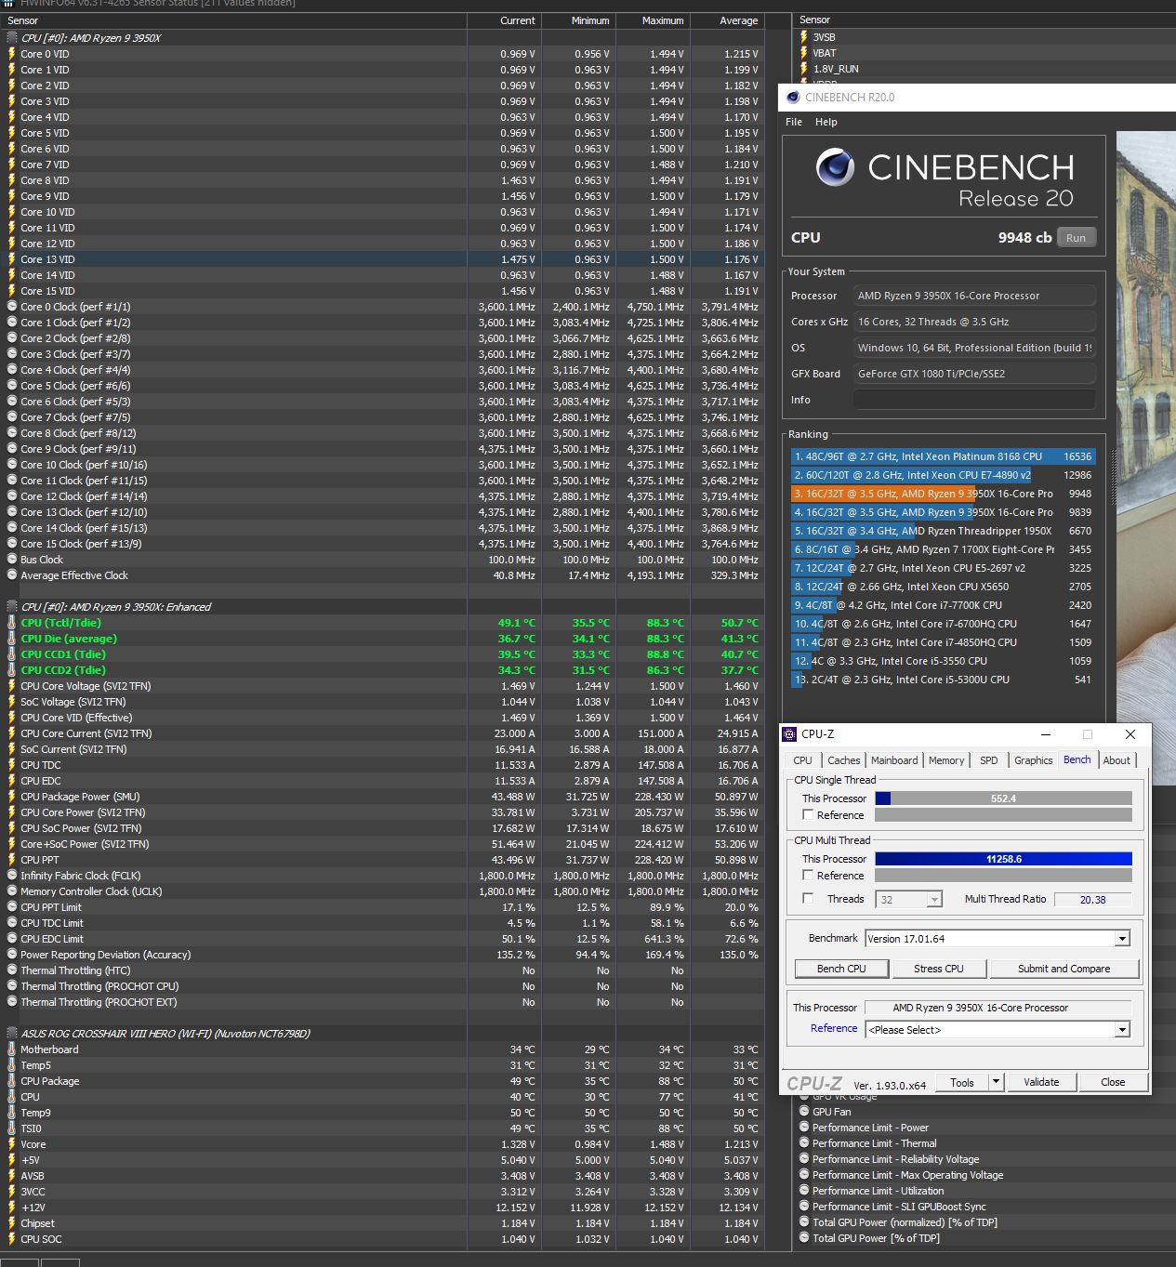Image resolution: width=1176 pixels, height=1267 pixels.
Task: Enable Reference checkbox under CPU Multi Thread
Action: [x=808, y=876]
